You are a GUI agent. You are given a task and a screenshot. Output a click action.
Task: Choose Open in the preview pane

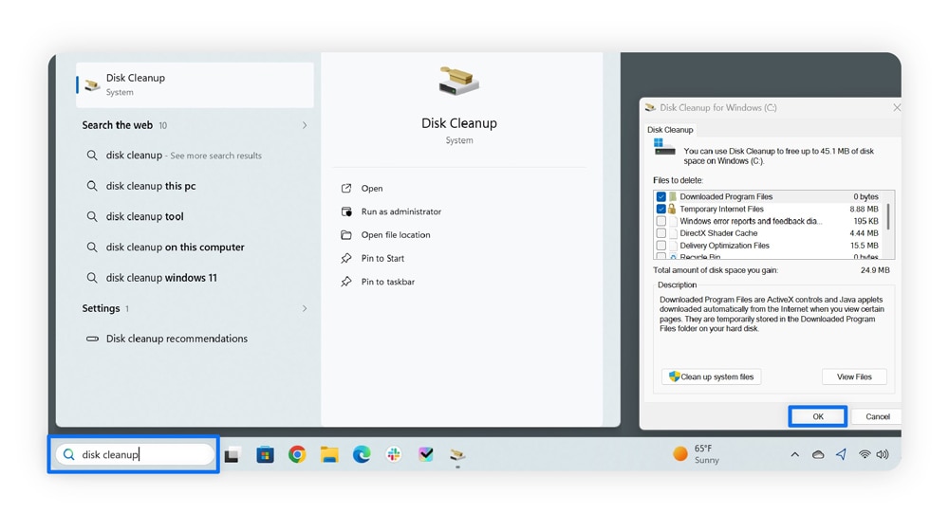372,188
